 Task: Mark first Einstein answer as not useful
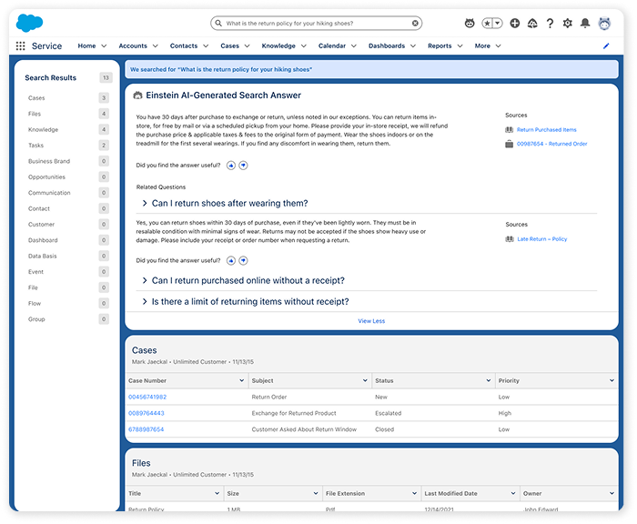click(x=244, y=165)
